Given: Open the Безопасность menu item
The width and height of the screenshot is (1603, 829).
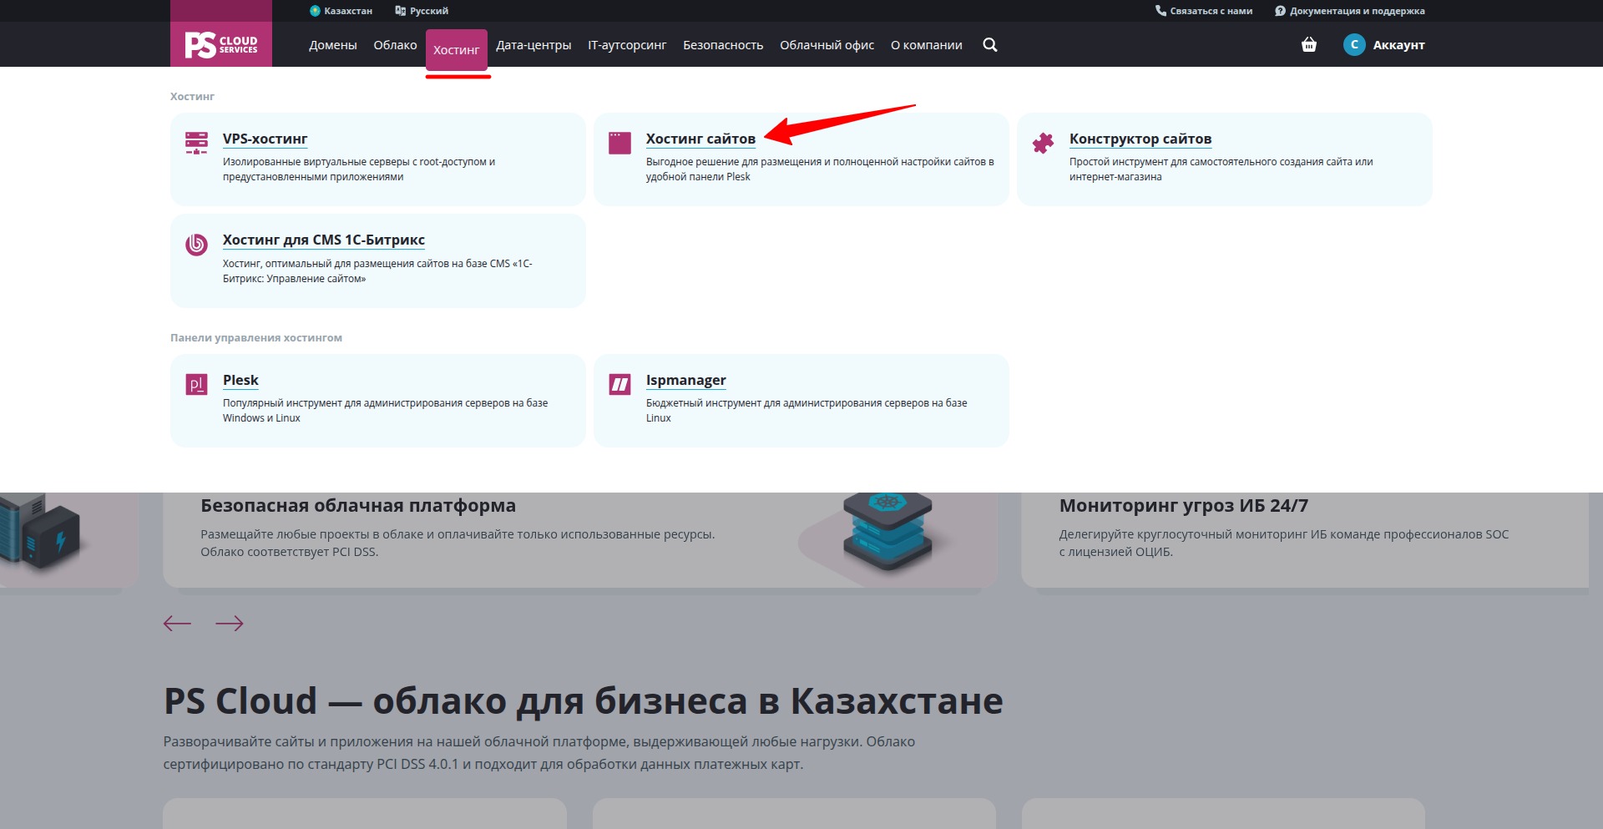Looking at the screenshot, I should point(723,45).
